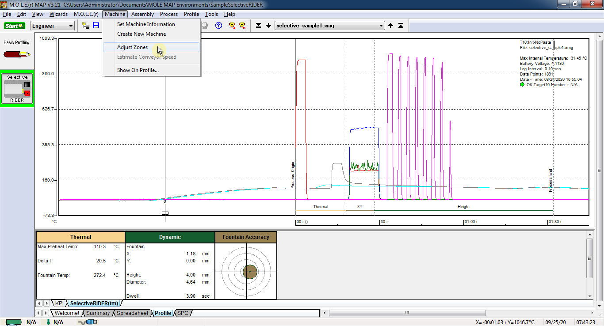The height and width of the screenshot is (326, 604).
Task: Click Fountain Temp value 272.4
Action: (x=100, y=275)
